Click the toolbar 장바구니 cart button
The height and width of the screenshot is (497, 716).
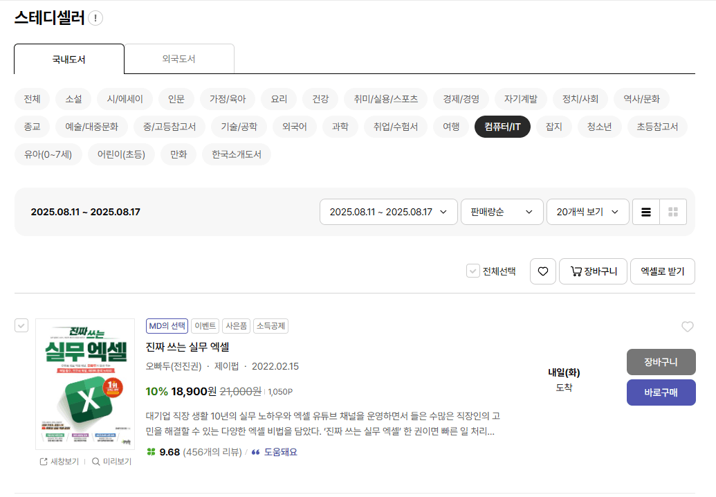(593, 271)
